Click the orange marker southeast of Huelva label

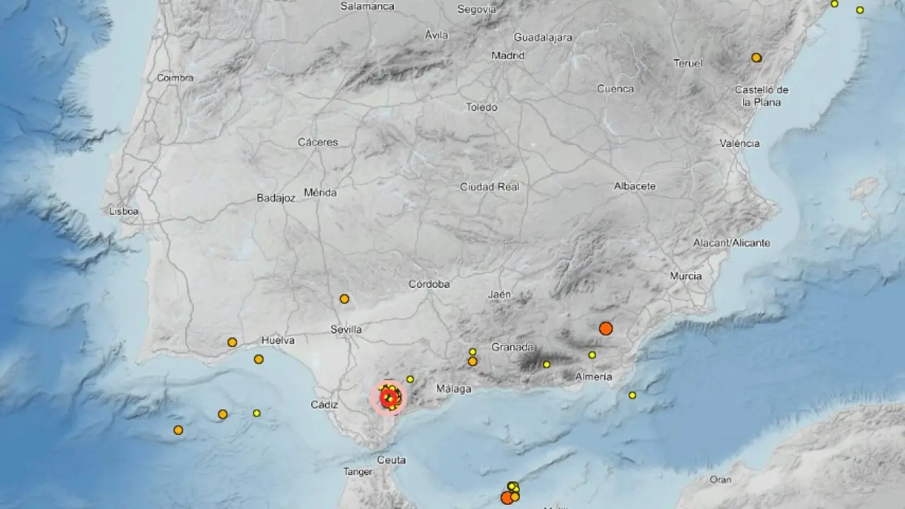(259, 359)
